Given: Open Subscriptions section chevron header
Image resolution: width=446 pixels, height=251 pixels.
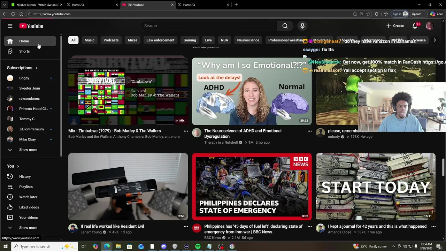Looking at the screenshot, I should pyautogui.click(x=22, y=68).
